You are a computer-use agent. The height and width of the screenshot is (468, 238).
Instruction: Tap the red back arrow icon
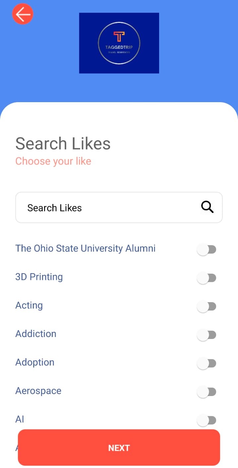point(23,14)
